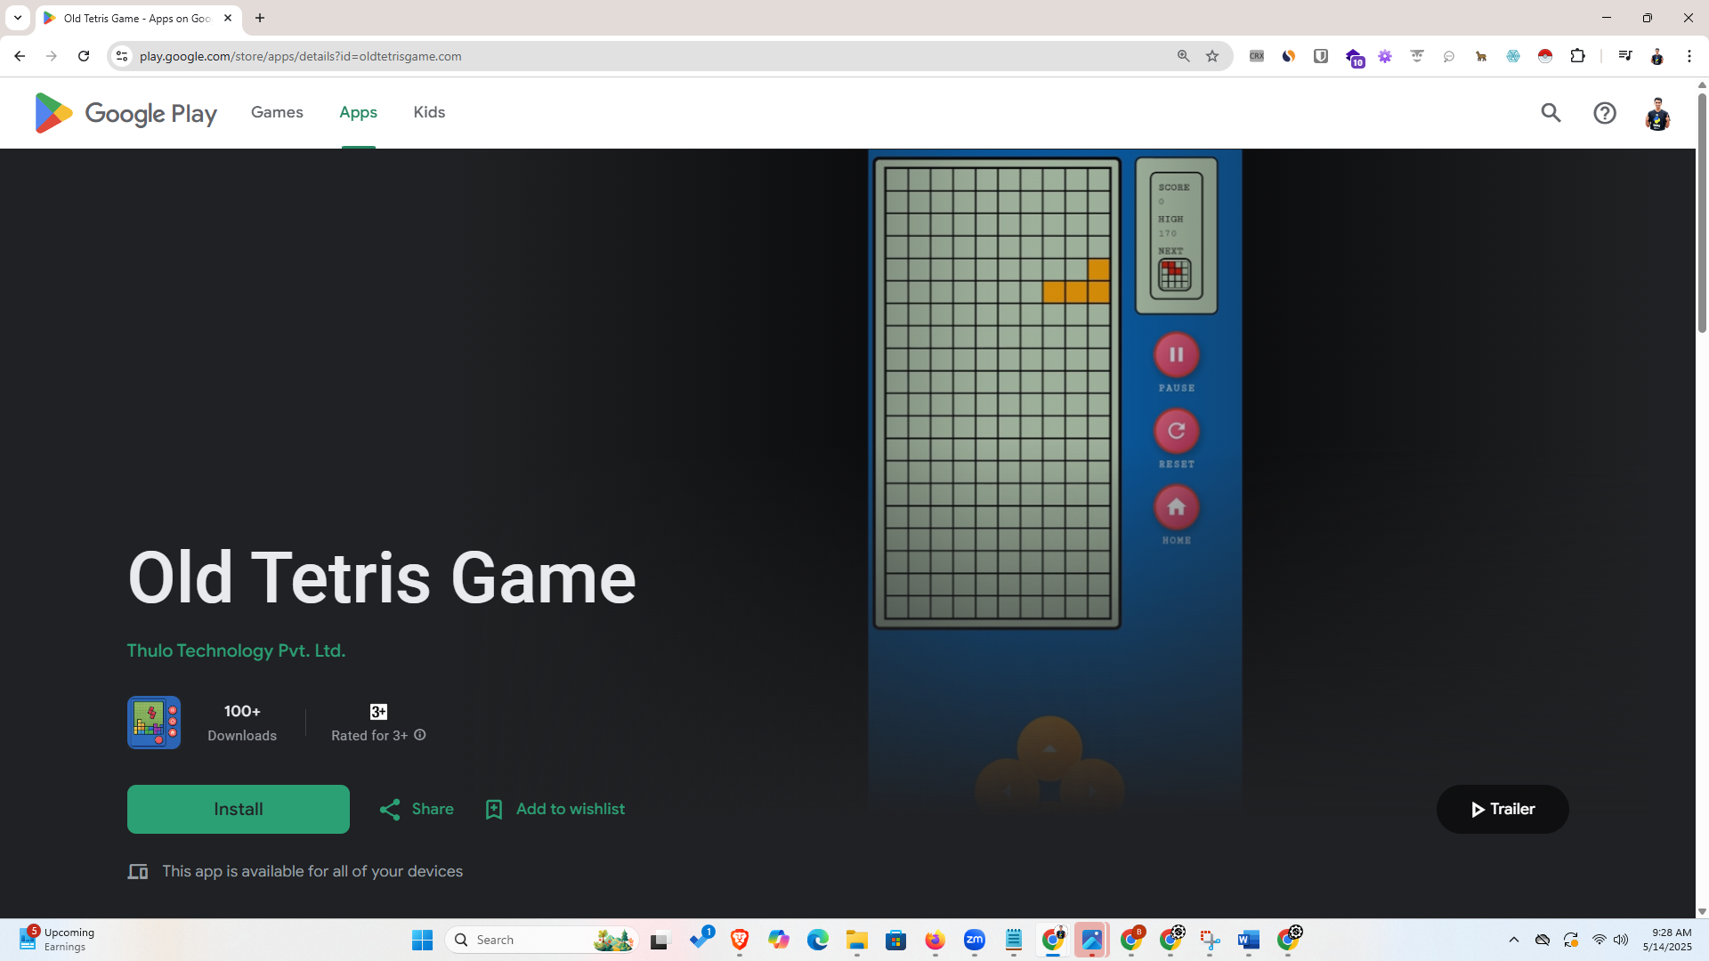Image resolution: width=1709 pixels, height=961 pixels.
Task: Bookmark this page with the star icon
Action: (1212, 55)
